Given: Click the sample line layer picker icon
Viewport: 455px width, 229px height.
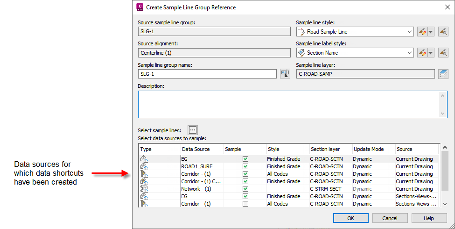Looking at the screenshot, I should 443,74.
